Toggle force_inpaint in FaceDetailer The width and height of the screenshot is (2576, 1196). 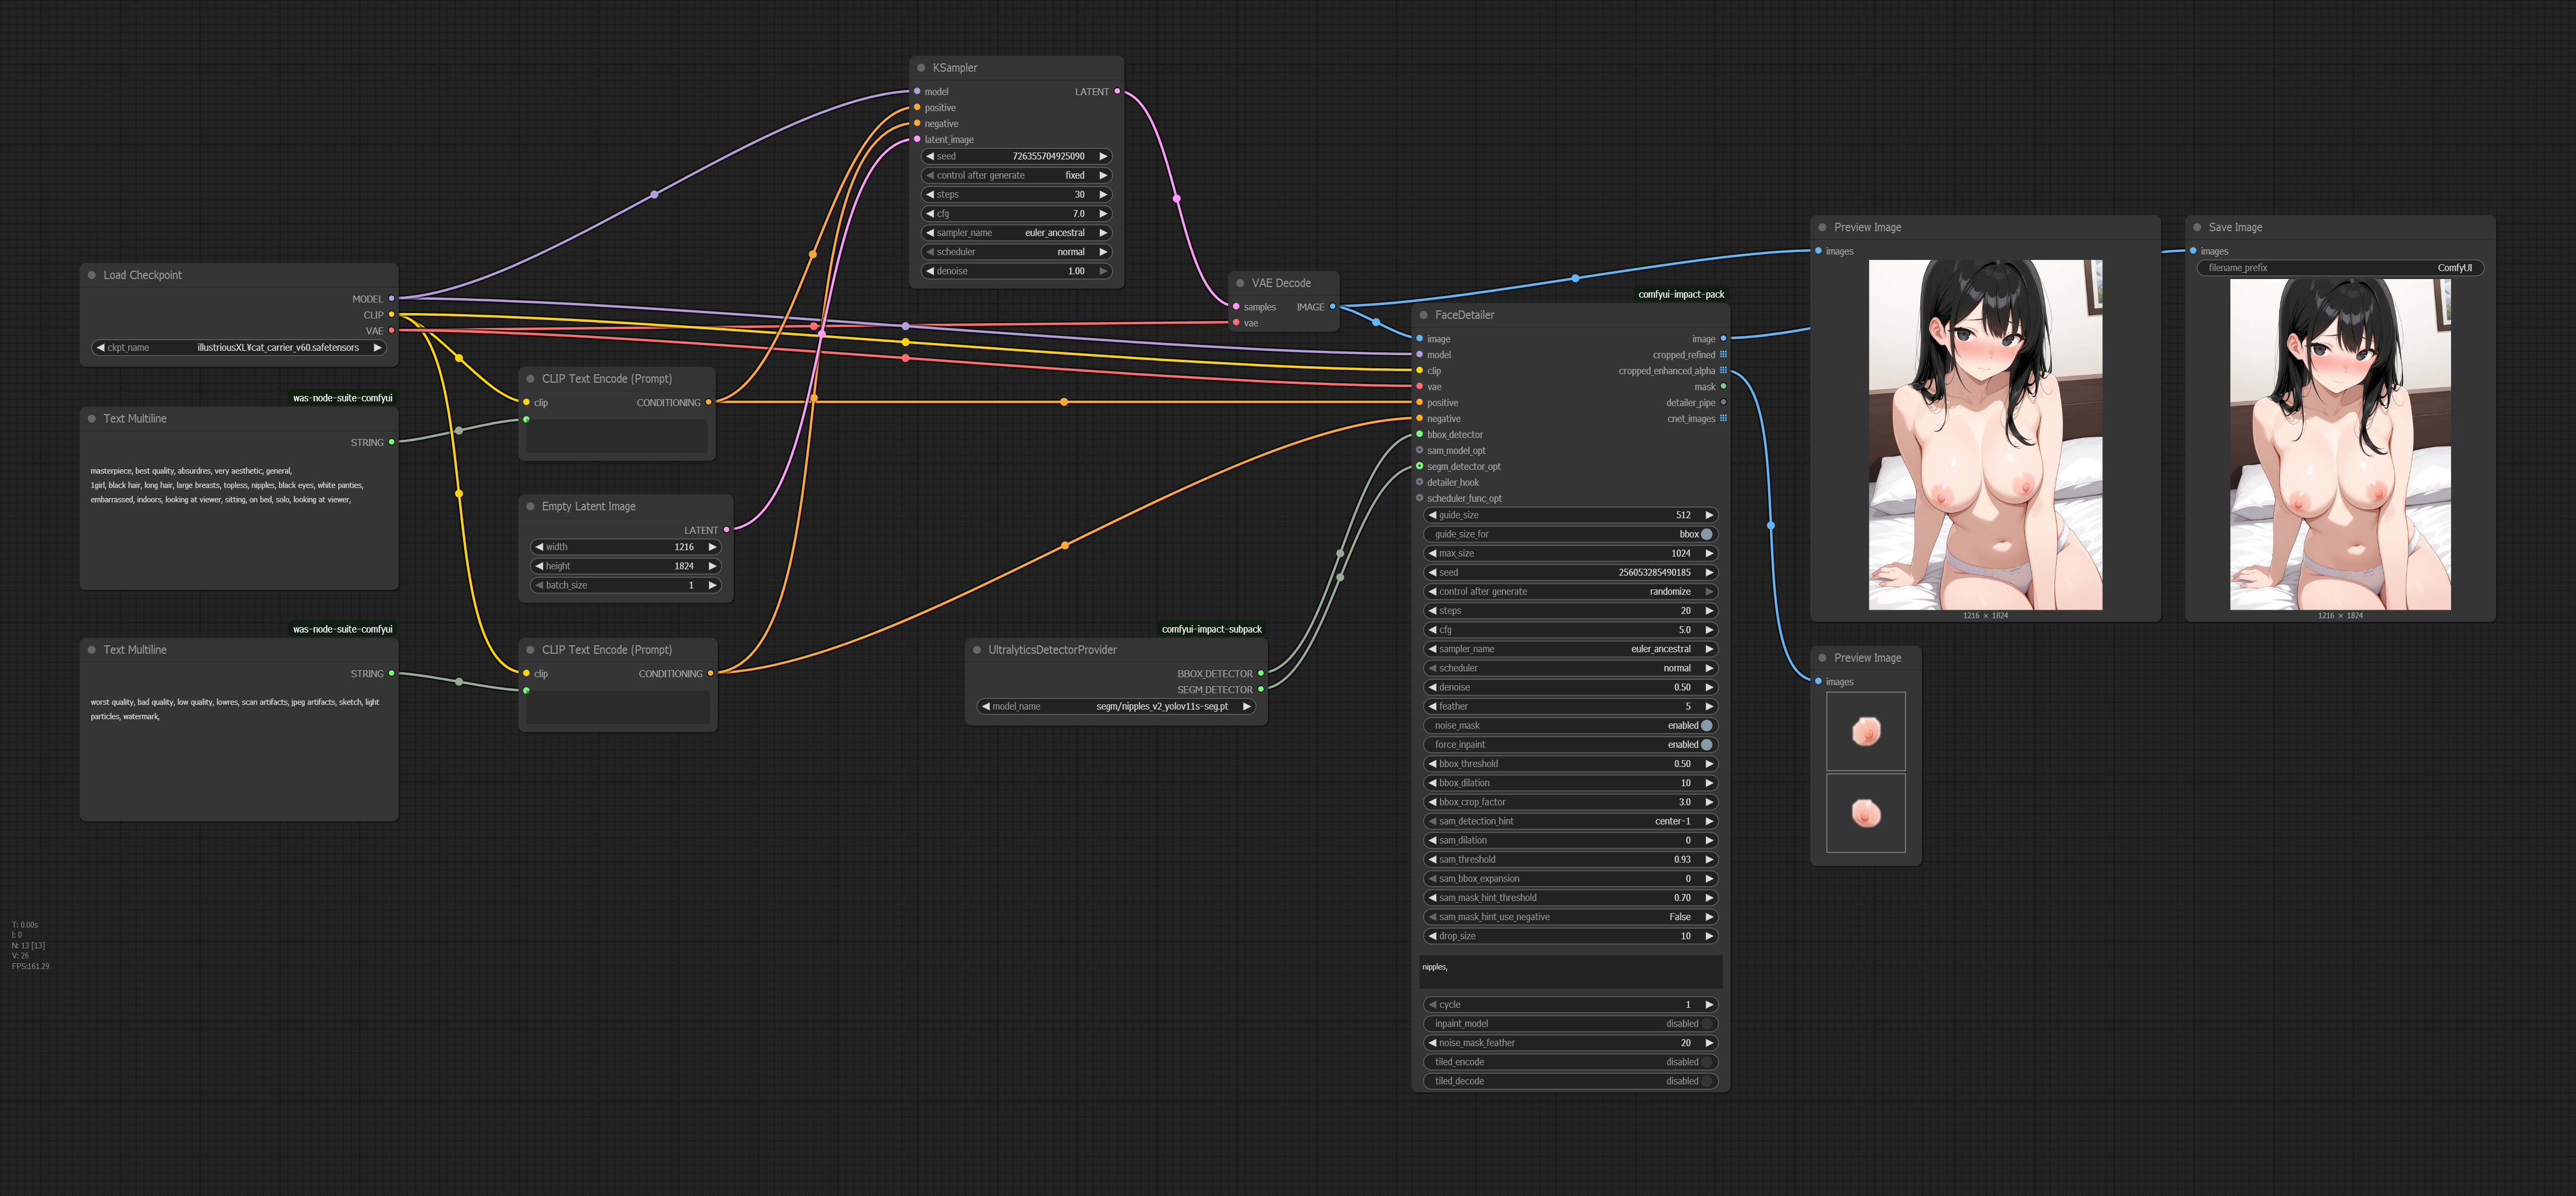tap(1706, 745)
